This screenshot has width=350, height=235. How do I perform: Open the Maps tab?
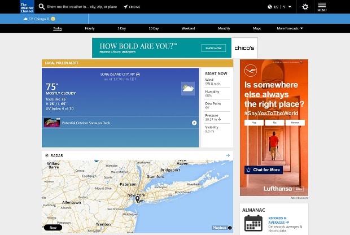[x=257, y=28]
